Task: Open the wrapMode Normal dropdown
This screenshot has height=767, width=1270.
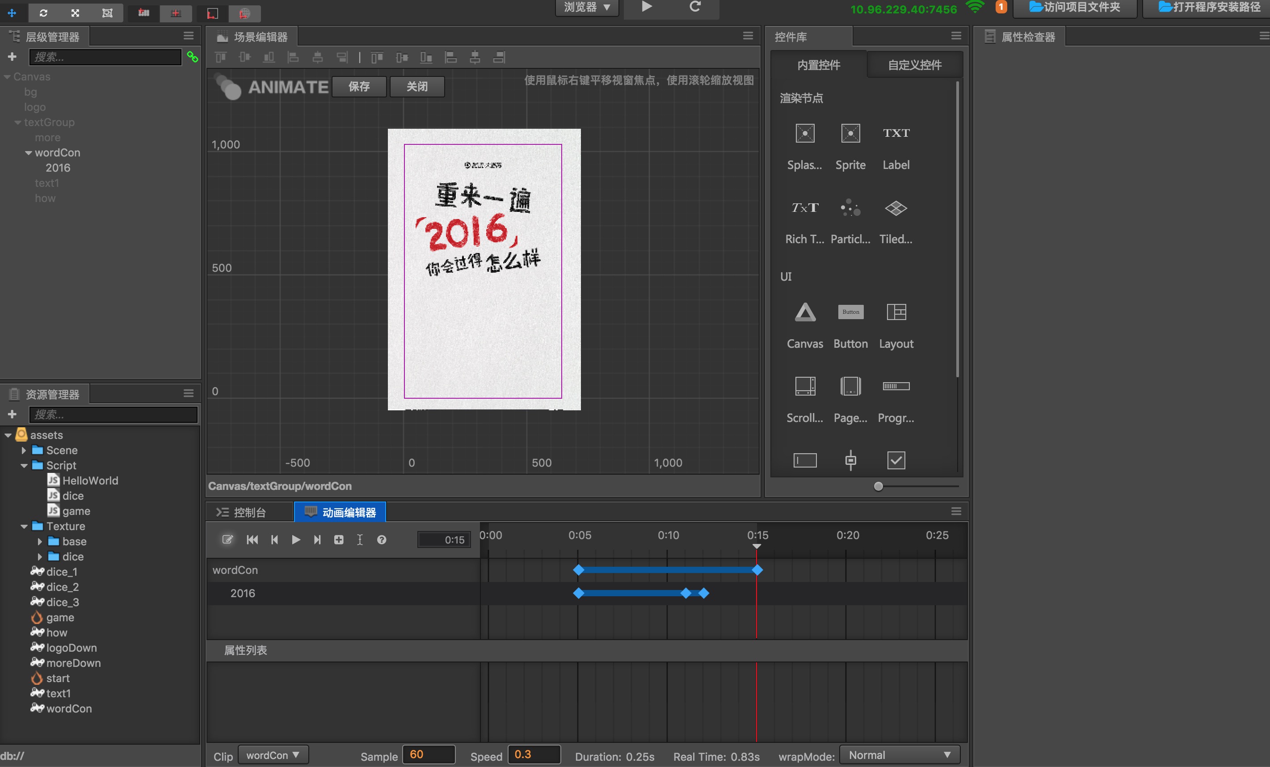Action: click(x=899, y=755)
